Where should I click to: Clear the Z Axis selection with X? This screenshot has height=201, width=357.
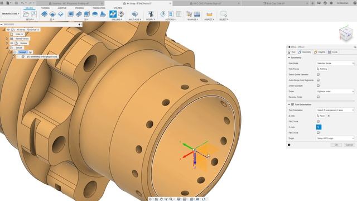pyautogui.click(x=329, y=116)
